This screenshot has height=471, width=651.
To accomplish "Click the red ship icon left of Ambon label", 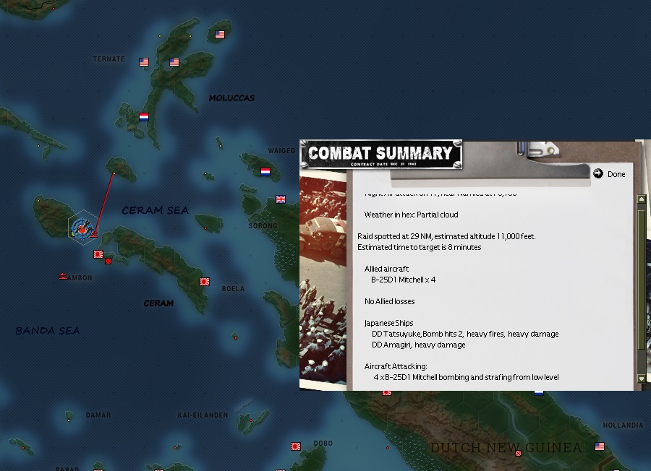I will coord(63,276).
